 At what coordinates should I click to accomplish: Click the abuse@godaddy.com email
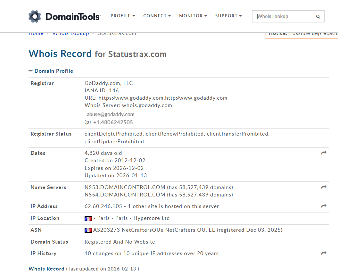click(x=111, y=114)
